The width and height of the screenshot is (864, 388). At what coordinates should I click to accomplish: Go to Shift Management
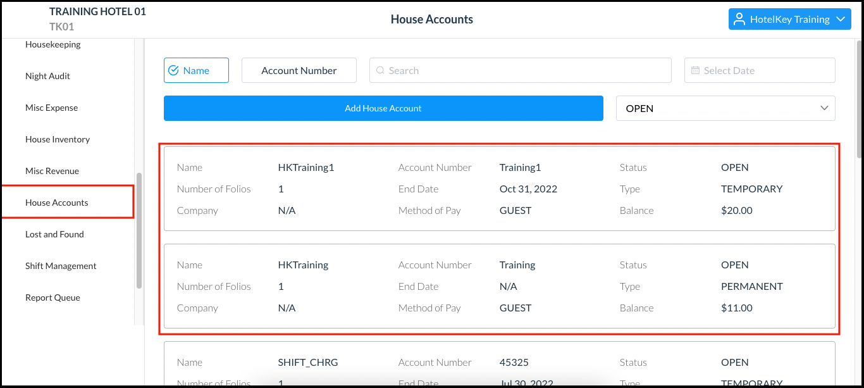(x=60, y=266)
